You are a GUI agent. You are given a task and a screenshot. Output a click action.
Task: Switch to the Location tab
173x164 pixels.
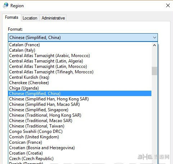[x=30, y=18]
